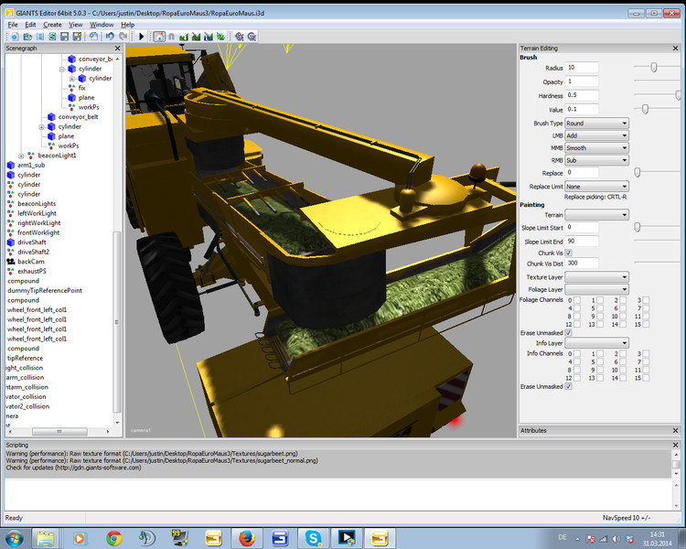Open the Brush Type dropdown
Image resolution: width=686 pixels, height=549 pixels.
(596, 124)
